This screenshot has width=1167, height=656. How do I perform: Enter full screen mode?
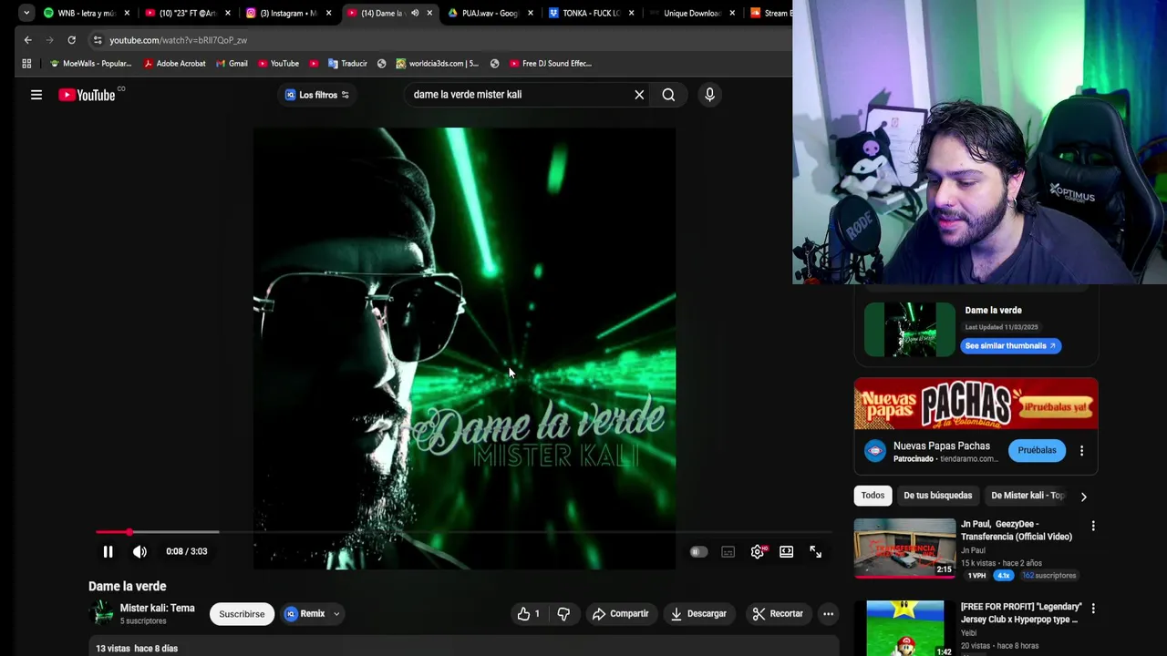(815, 551)
